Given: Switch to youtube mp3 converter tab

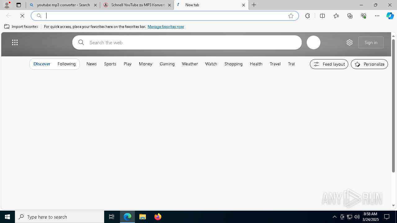Looking at the screenshot, I should [63, 5].
